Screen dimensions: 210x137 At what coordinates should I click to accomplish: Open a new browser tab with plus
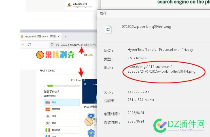66,37
